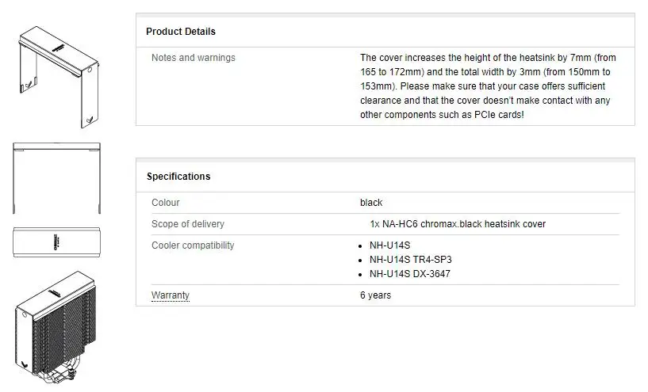
Task: Click the '6 years' warranty value
Action: pos(375,295)
